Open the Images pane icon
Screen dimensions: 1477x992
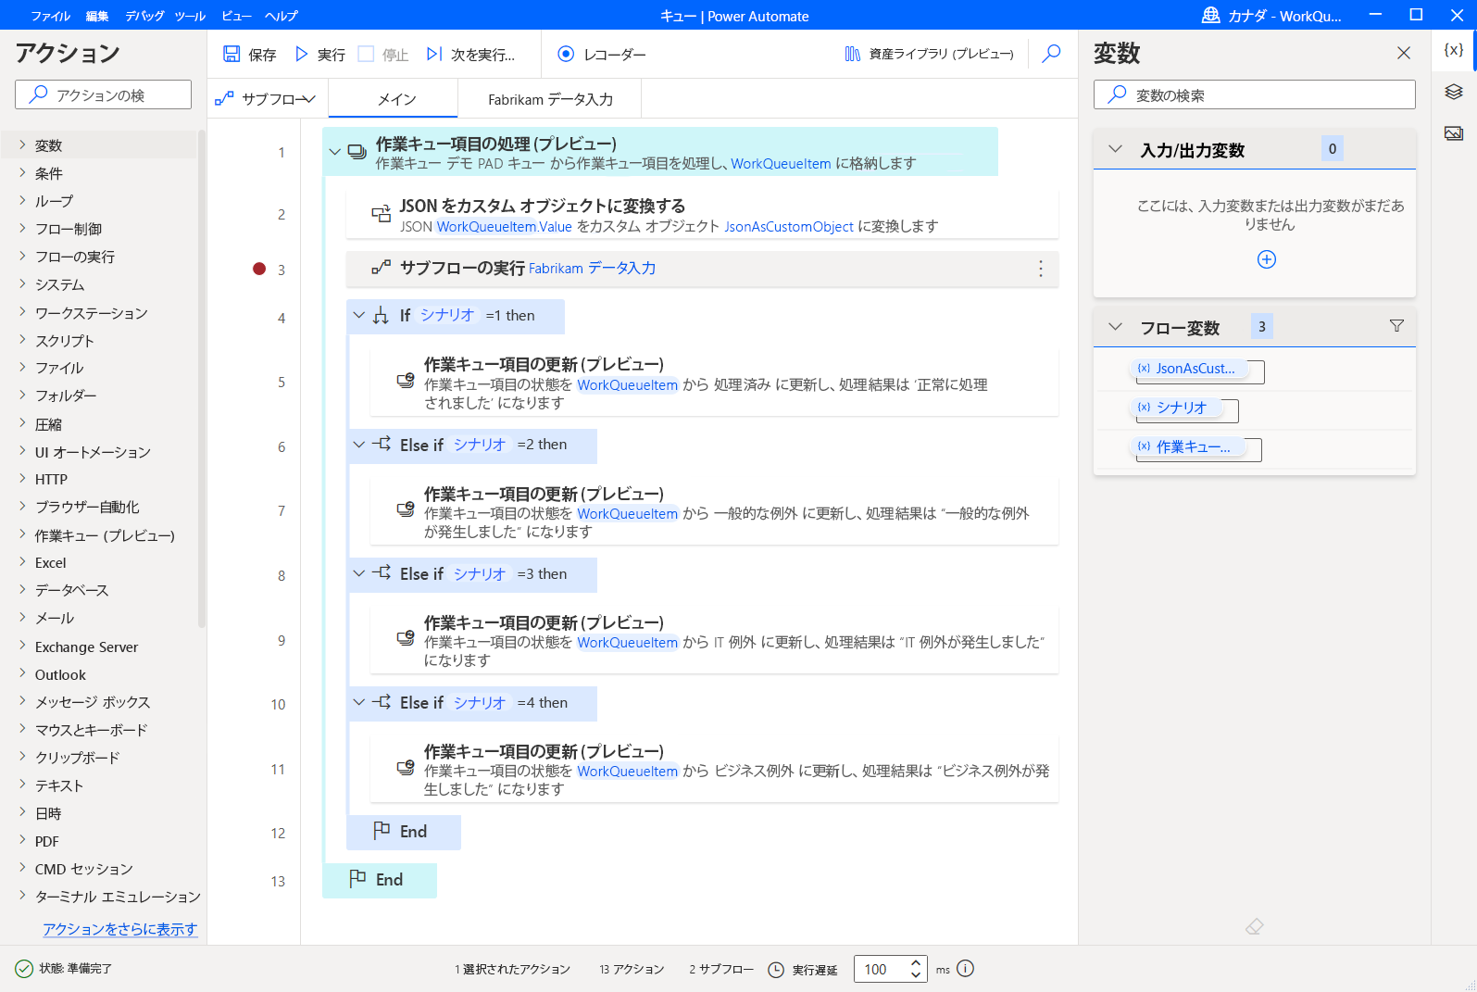(1454, 133)
